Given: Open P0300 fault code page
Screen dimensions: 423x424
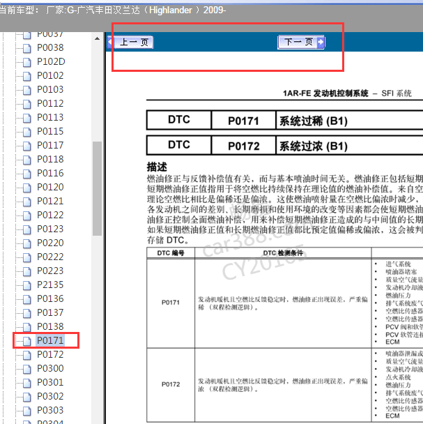Looking at the screenshot, I should pos(50,369).
